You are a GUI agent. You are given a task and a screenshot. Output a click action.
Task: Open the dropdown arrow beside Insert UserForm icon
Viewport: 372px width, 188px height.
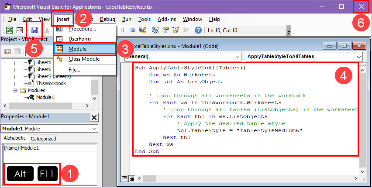pos(27,30)
